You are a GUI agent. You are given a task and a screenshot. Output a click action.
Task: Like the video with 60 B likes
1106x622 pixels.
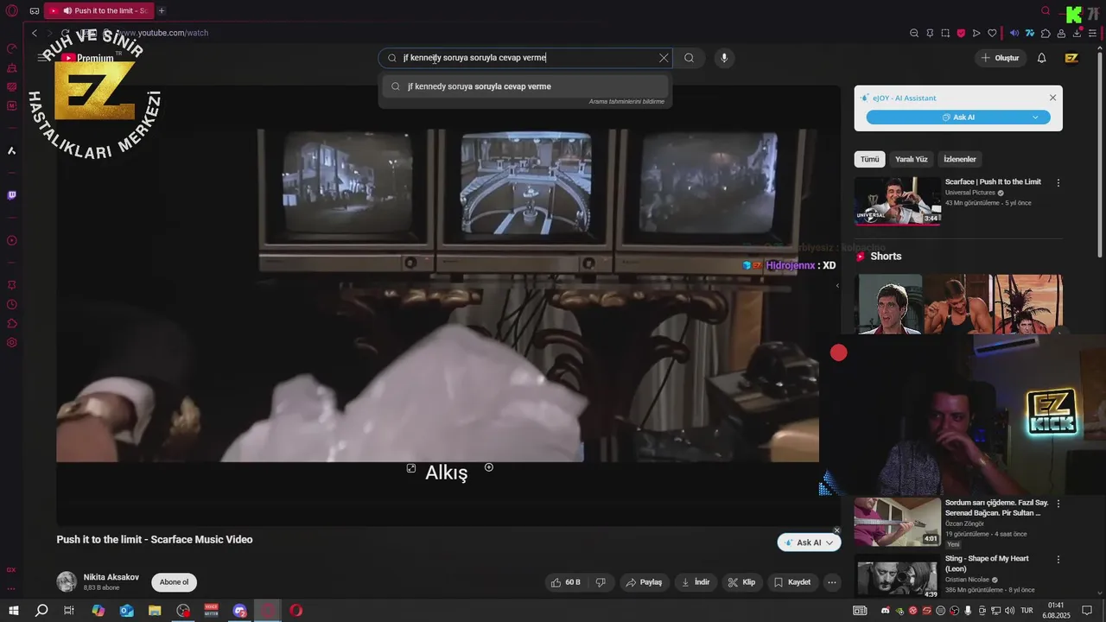(x=565, y=582)
